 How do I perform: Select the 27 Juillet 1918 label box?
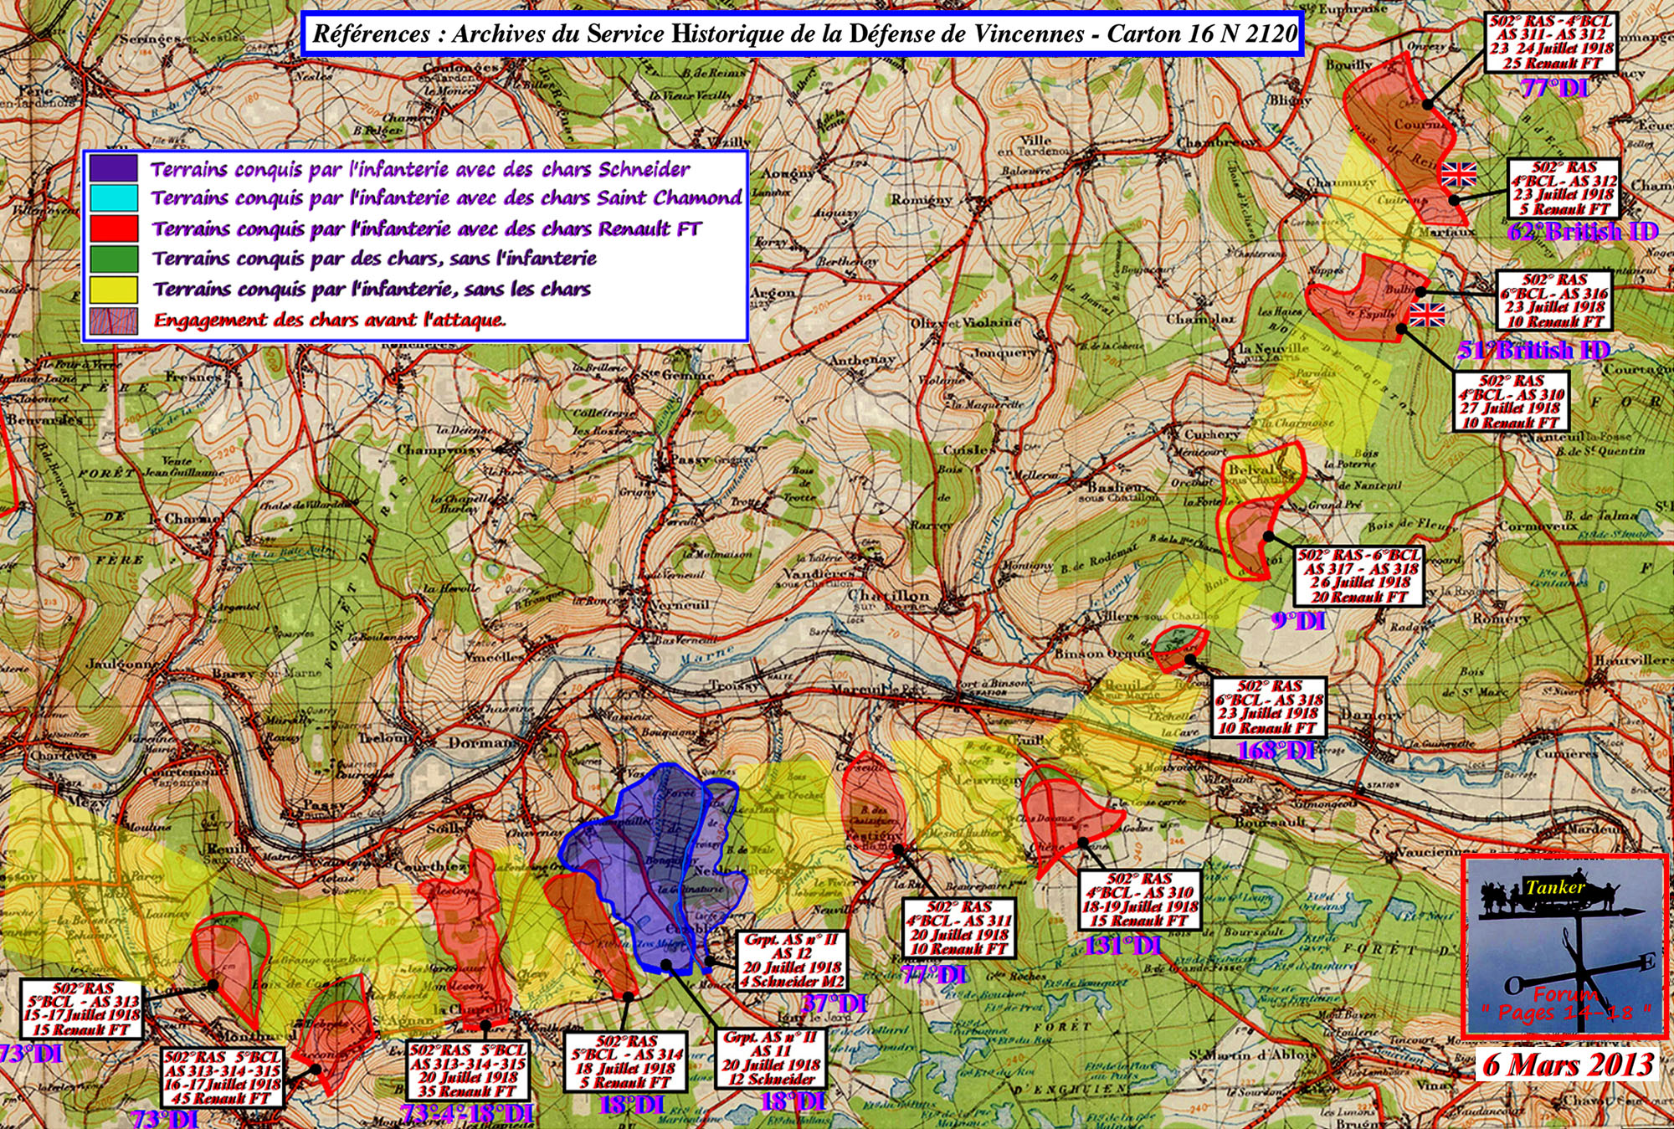click(1511, 402)
